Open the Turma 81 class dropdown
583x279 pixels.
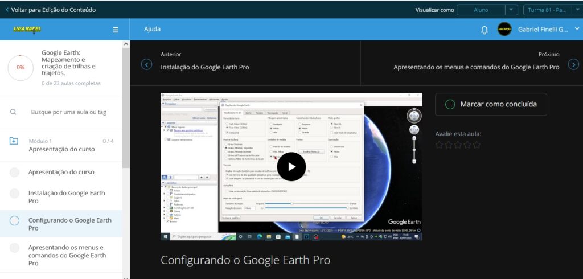(x=552, y=10)
